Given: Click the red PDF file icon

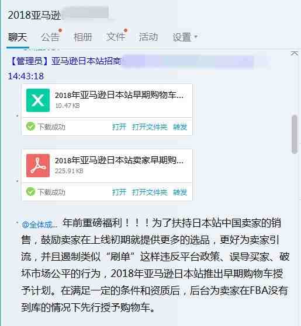Looking at the screenshot, I should point(38,166).
